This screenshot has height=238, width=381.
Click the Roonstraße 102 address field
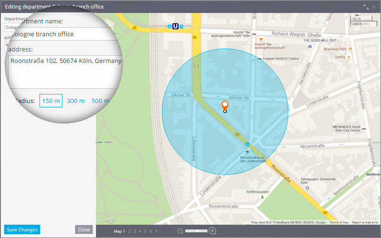pos(65,72)
